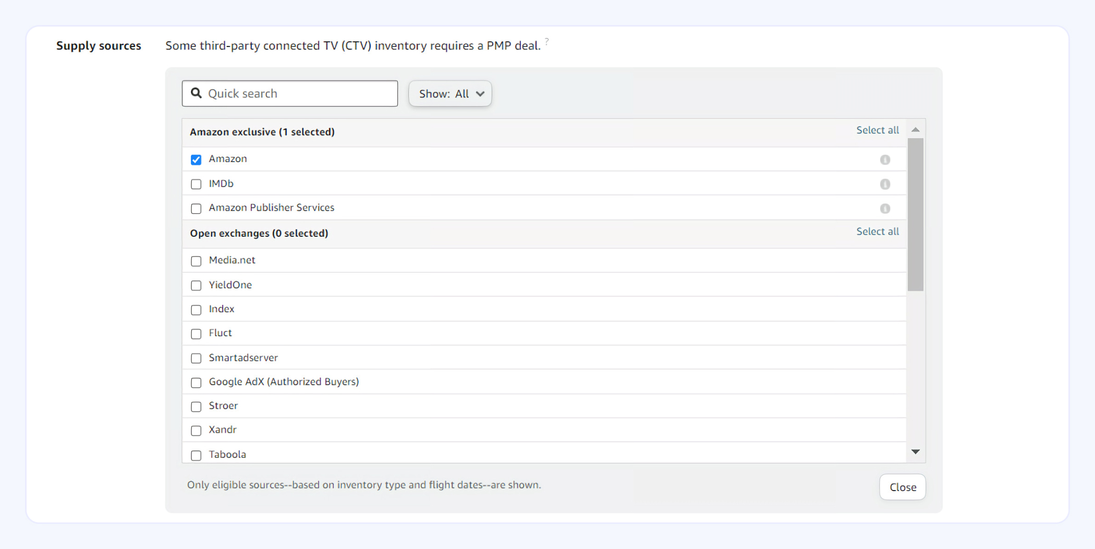
Task: Focus the Quick search field
Action: [x=290, y=93]
